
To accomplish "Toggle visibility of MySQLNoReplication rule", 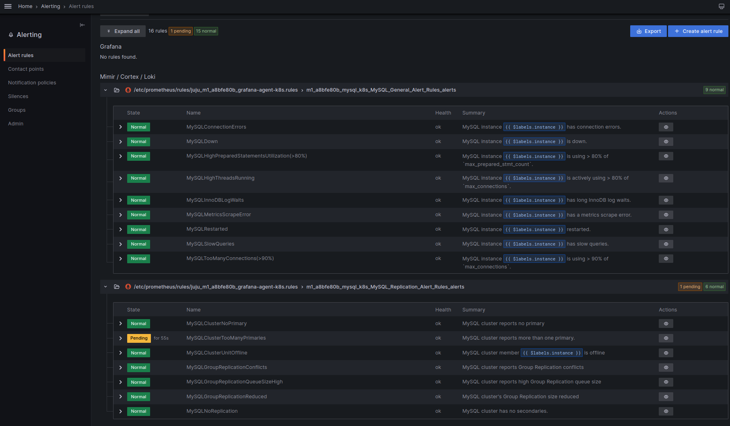I will (666, 411).
